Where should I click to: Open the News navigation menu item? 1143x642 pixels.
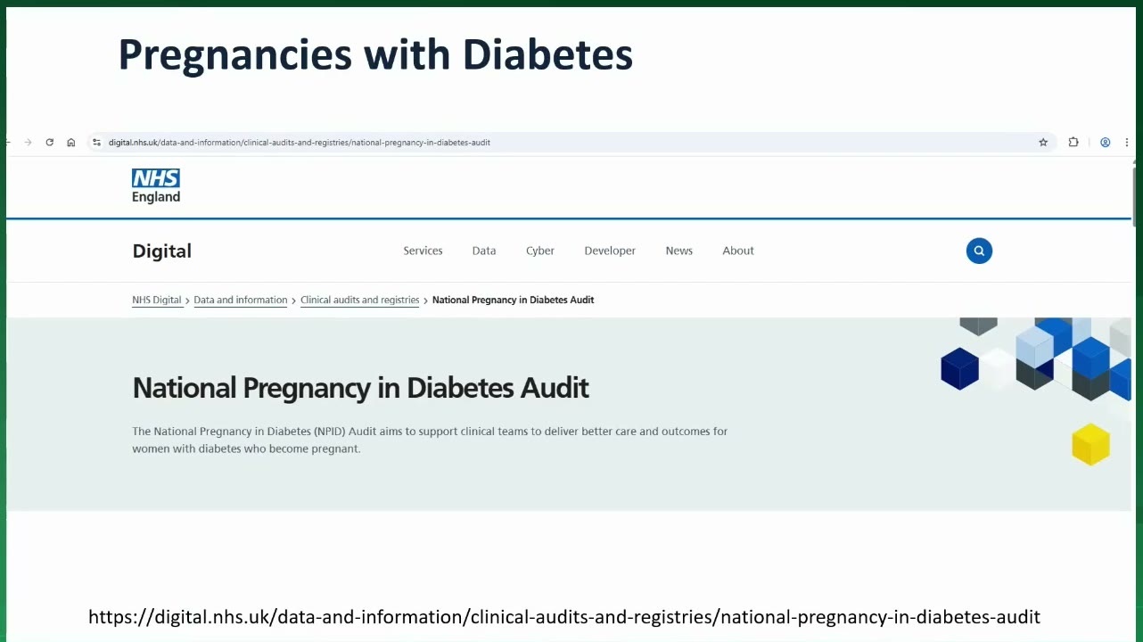(679, 251)
